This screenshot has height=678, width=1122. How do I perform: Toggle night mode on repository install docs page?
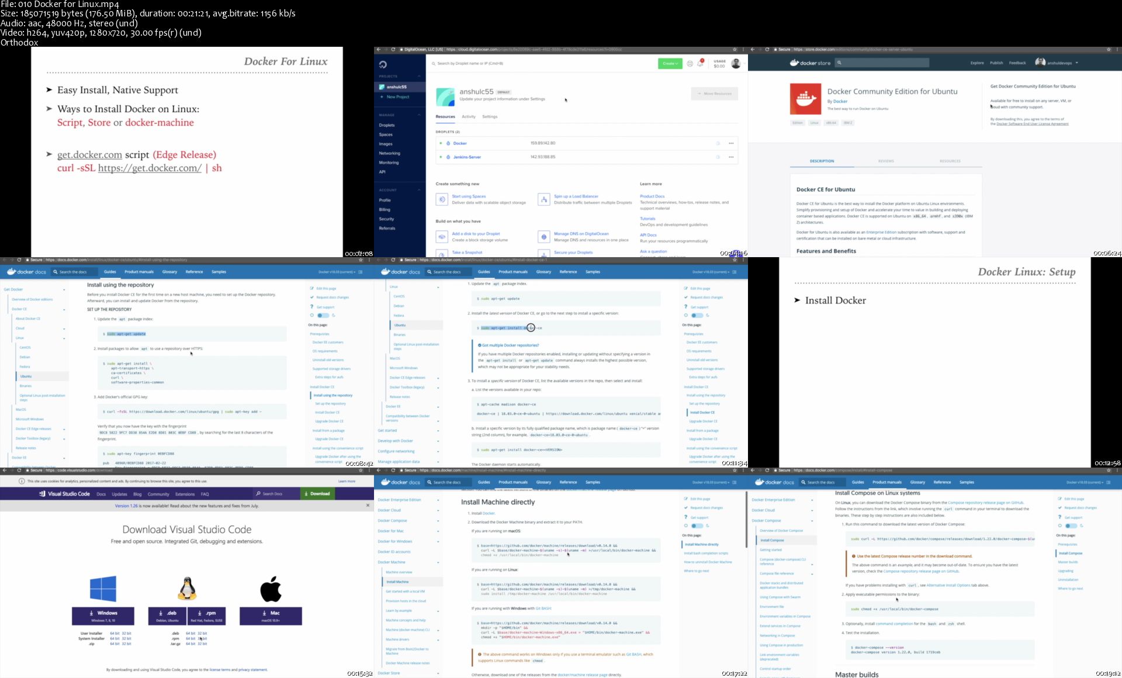(323, 316)
